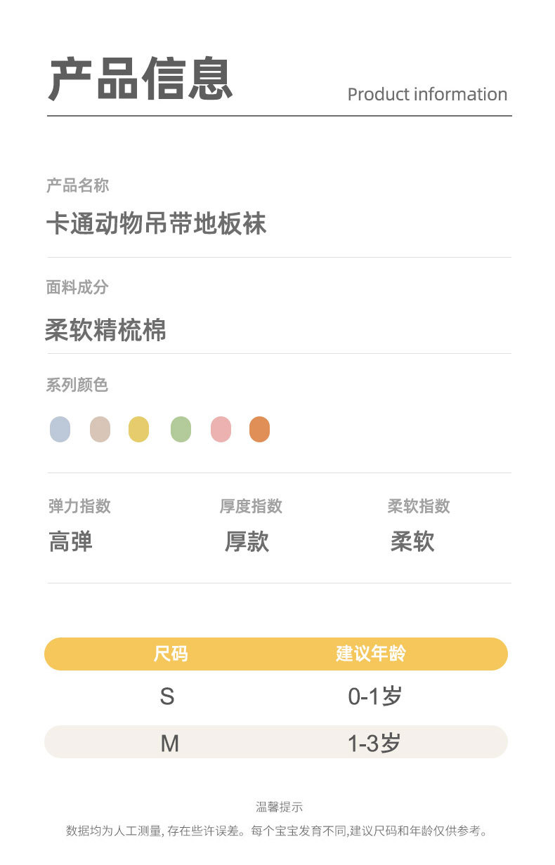Screen dimensions: 555x865
Task: Pick the orange color swatch
Action: (x=259, y=429)
